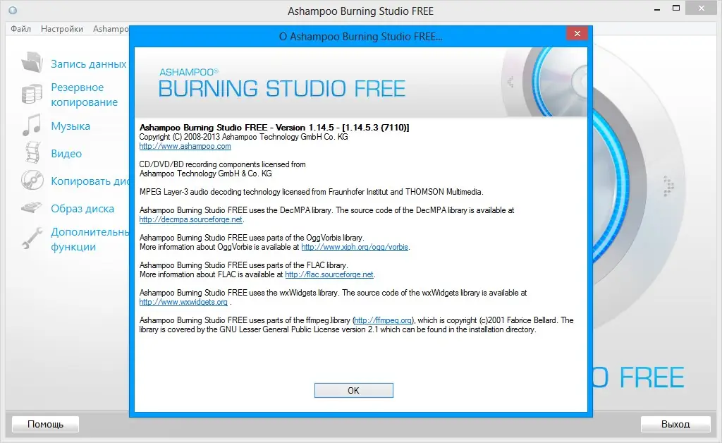
Task: Click the wrench icon for Дополнительные функции
Action: 32,238
